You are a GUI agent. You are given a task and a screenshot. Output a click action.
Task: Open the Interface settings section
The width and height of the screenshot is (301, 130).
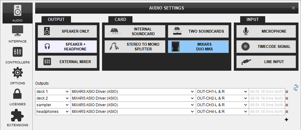[x=17, y=34]
